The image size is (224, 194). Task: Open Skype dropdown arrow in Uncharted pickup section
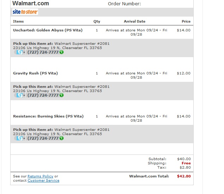24,52
